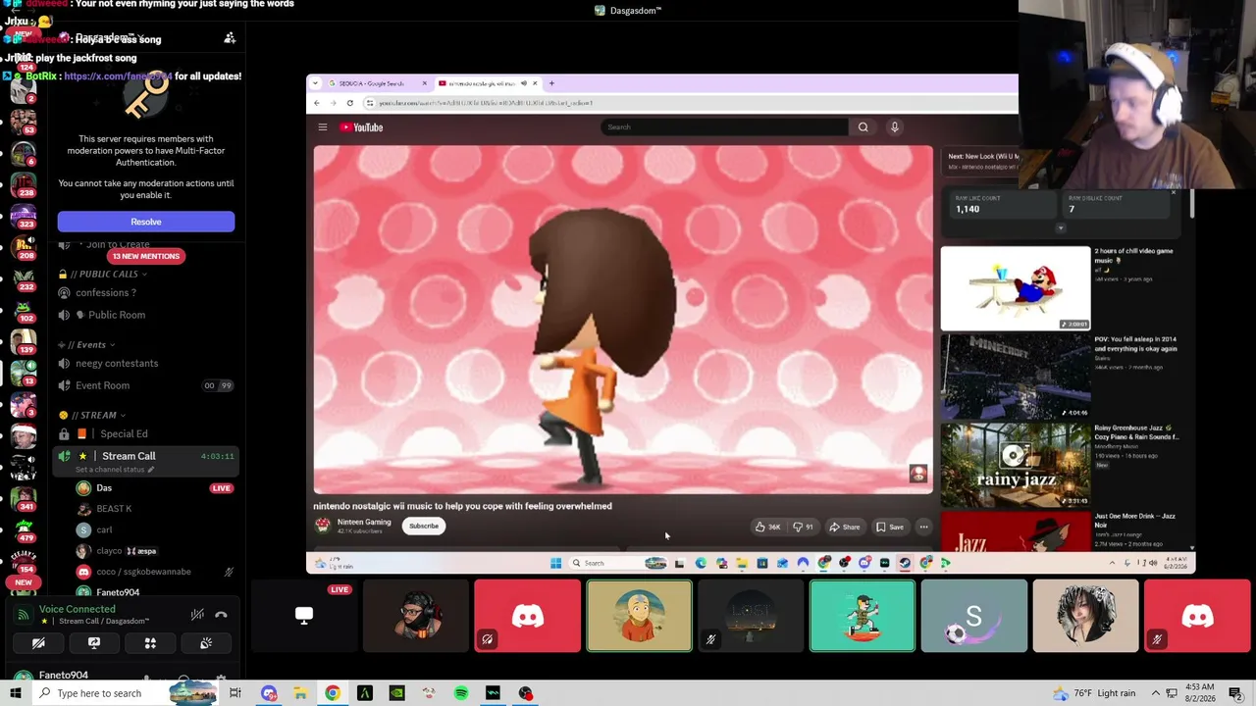Save the video to a playlist
Image resolution: width=1256 pixels, height=706 pixels.
point(889,527)
